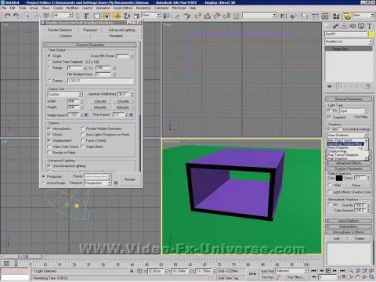Click the 640x480 preset button
This screenshot has width=376, height=282.
[100, 107]
